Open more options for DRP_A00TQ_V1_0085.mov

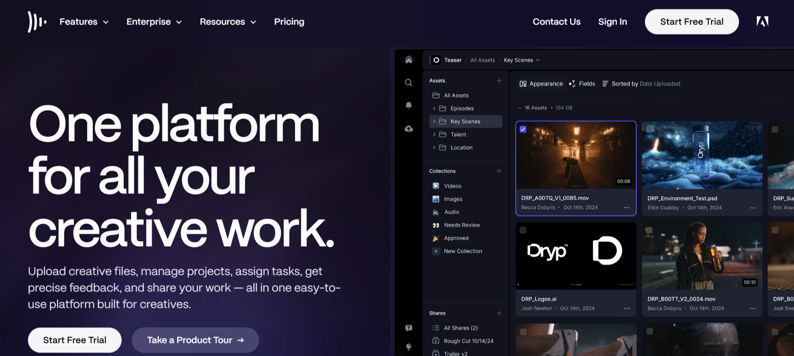(627, 207)
